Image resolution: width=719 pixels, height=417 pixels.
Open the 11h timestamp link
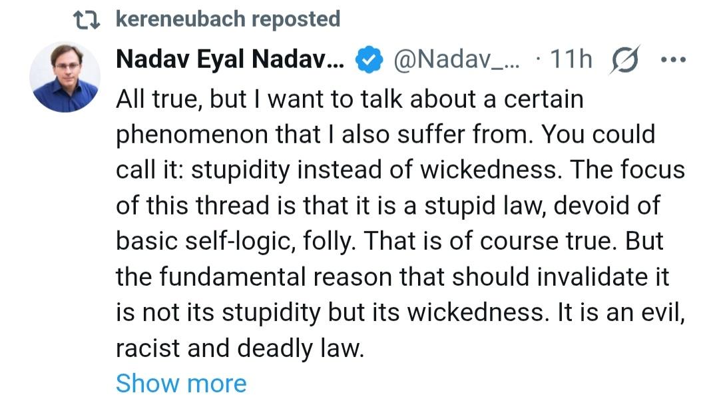pyautogui.click(x=571, y=60)
